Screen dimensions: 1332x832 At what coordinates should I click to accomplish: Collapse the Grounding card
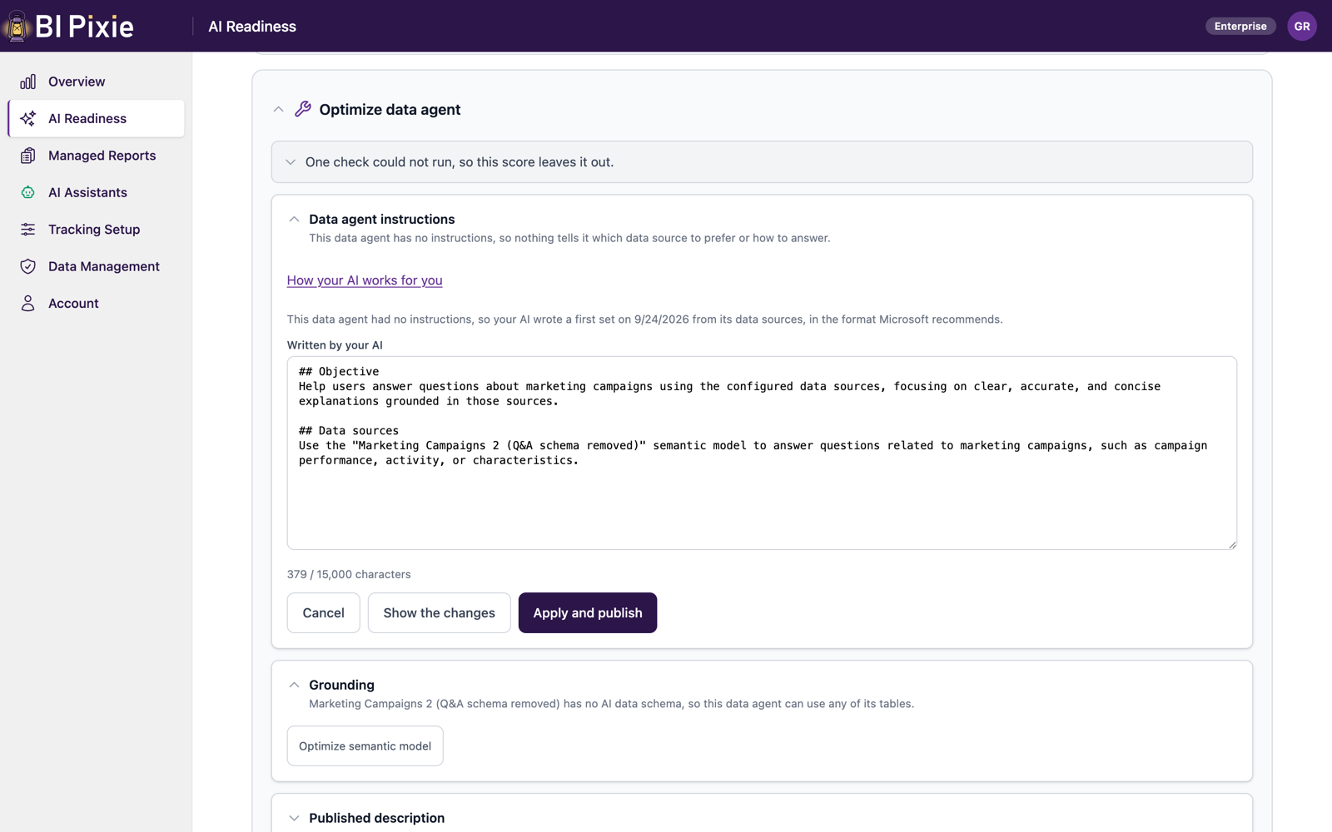(294, 685)
